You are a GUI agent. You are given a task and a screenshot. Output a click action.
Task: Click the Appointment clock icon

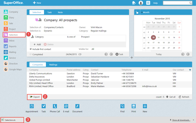tap(32, 106)
